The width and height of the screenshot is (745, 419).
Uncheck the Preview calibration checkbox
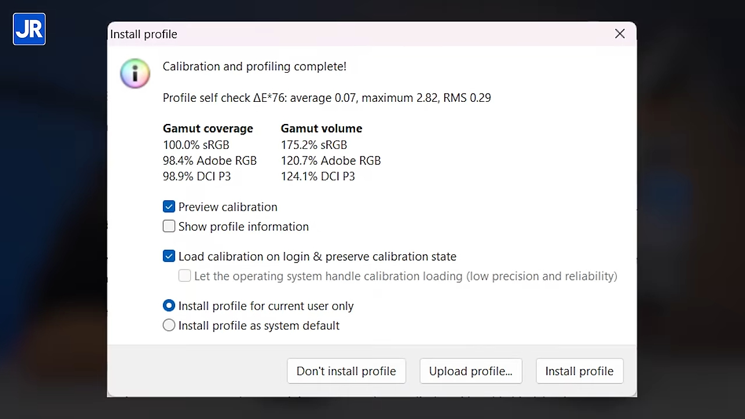(169, 207)
